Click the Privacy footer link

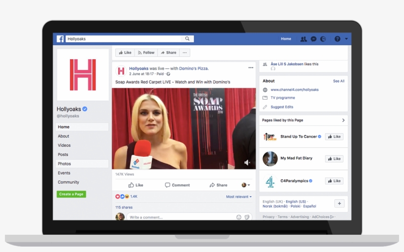pos(269,216)
